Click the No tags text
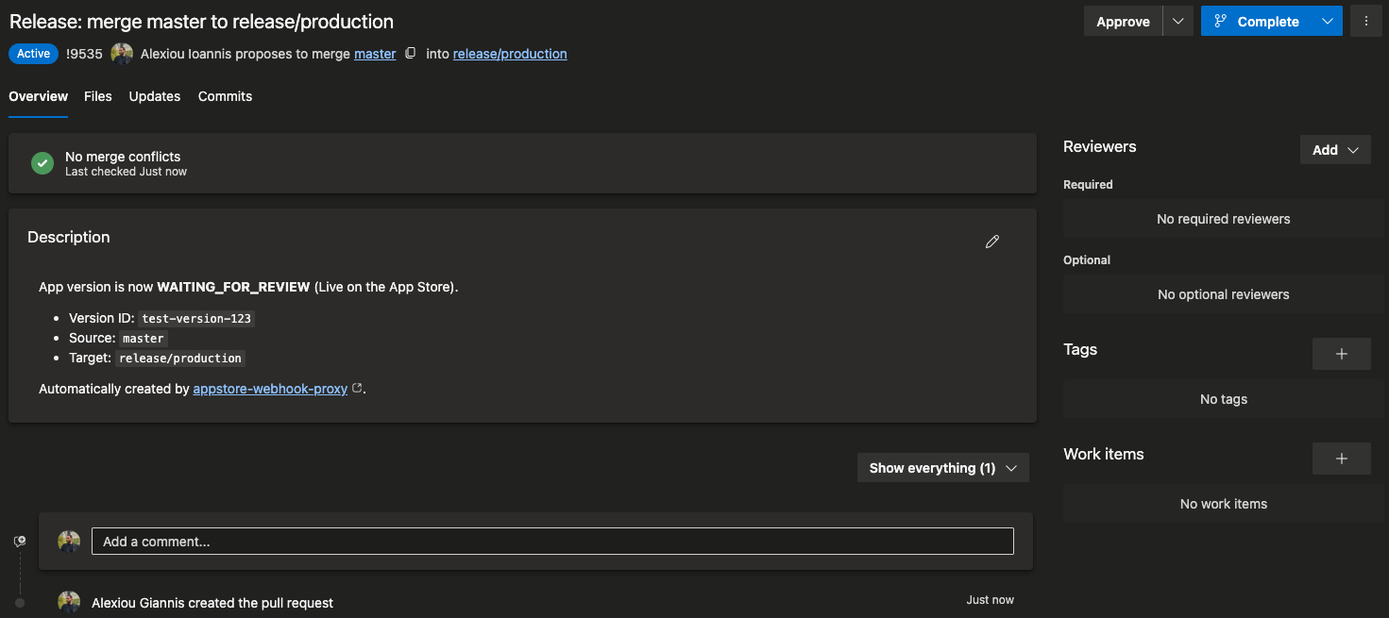The image size is (1389, 618). point(1224,399)
